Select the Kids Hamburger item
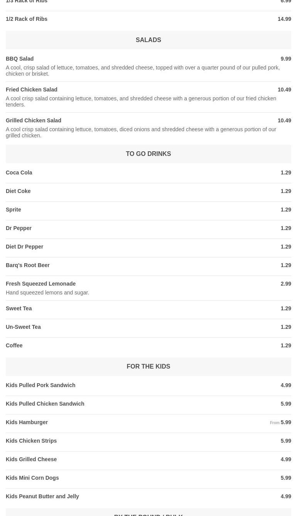 [x=27, y=422]
